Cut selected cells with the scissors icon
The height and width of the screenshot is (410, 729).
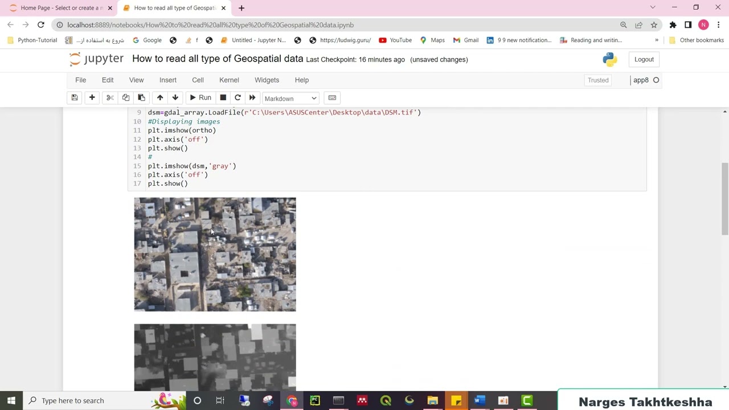click(110, 98)
